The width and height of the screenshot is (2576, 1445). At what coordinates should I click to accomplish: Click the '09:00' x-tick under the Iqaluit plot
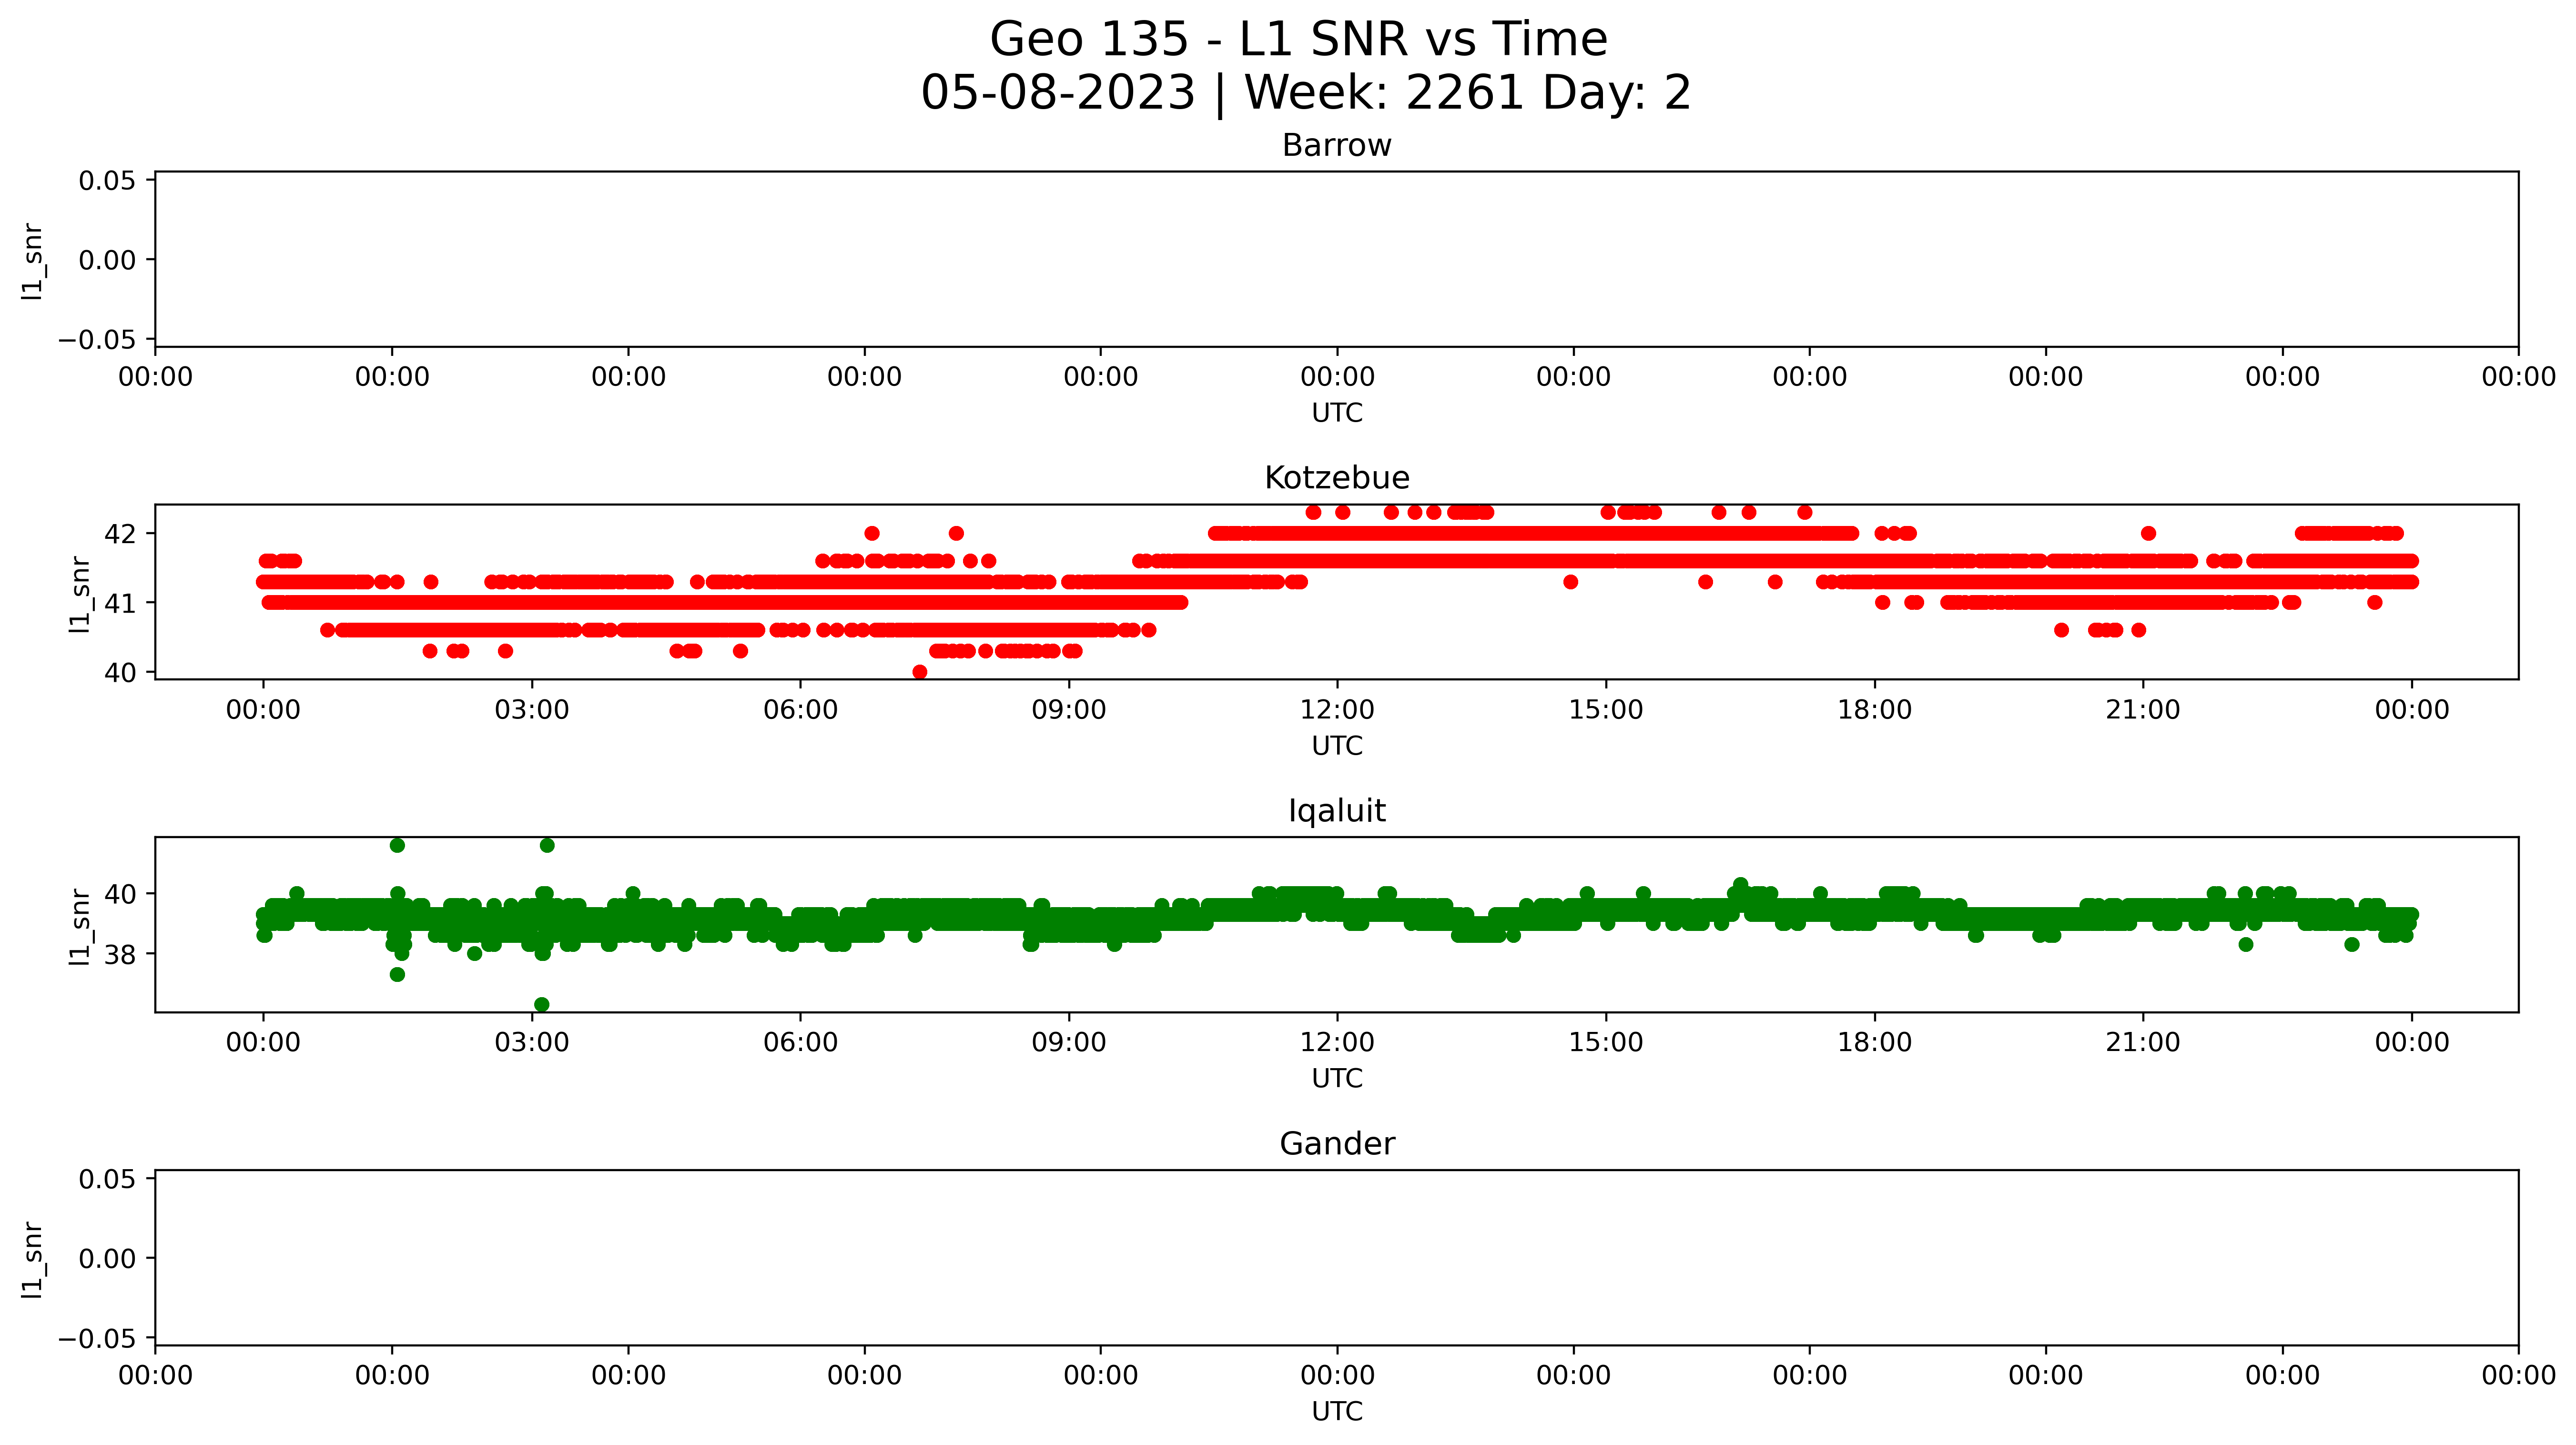1069,1043
